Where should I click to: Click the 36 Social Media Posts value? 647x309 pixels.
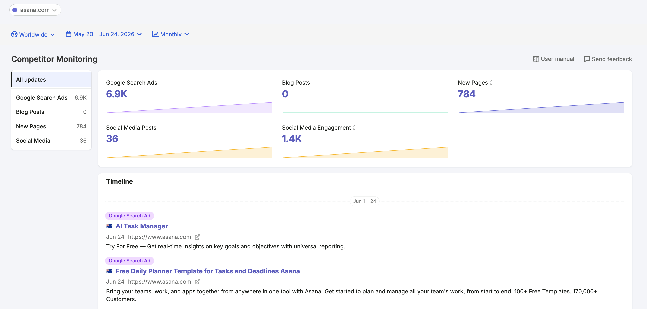[x=112, y=139]
